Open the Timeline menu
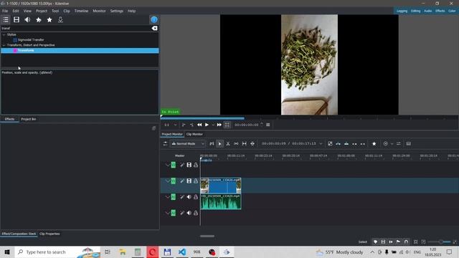 point(81,11)
